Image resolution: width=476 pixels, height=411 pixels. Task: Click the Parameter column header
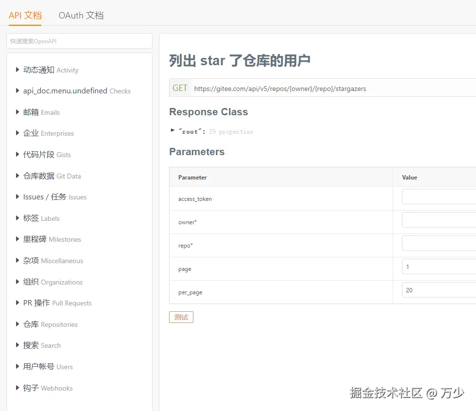[x=192, y=178]
